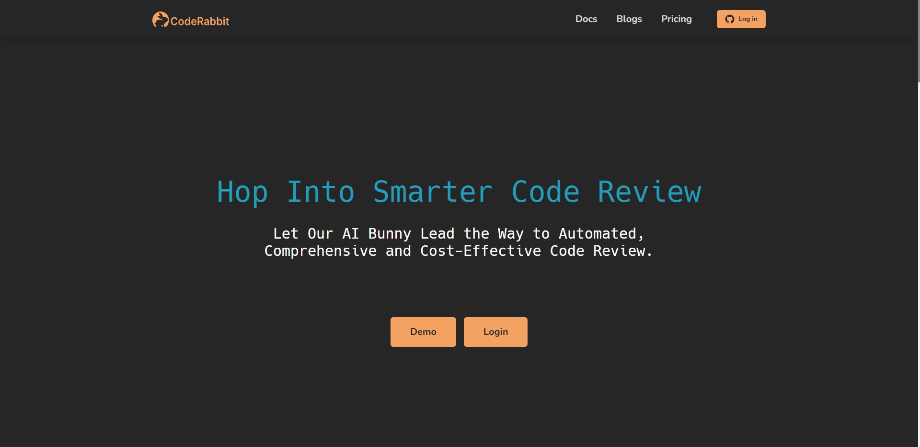Open the Docs navigation link
The height and width of the screenshot is (447, 920).
tap(586, 19)
